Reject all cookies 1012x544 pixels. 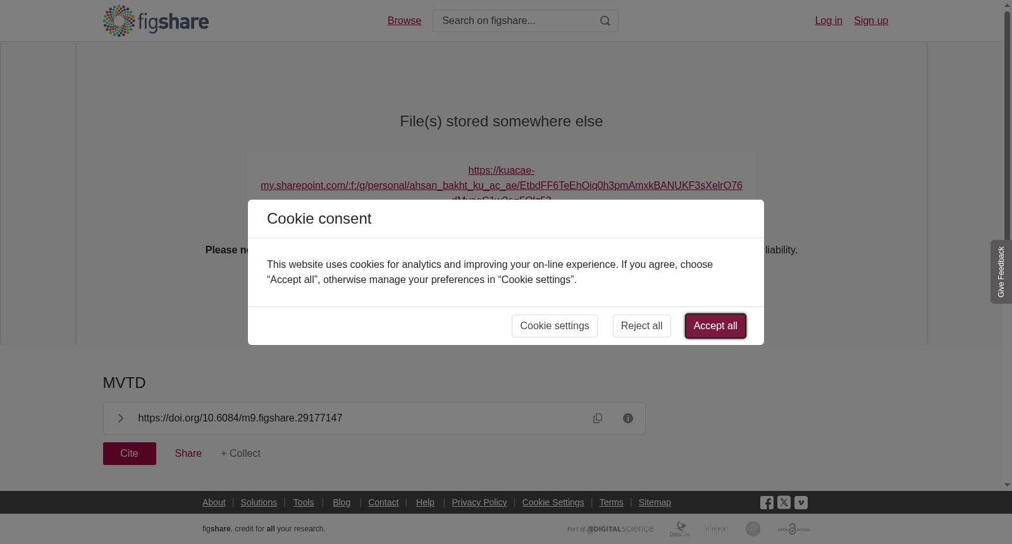coord(642,326)
